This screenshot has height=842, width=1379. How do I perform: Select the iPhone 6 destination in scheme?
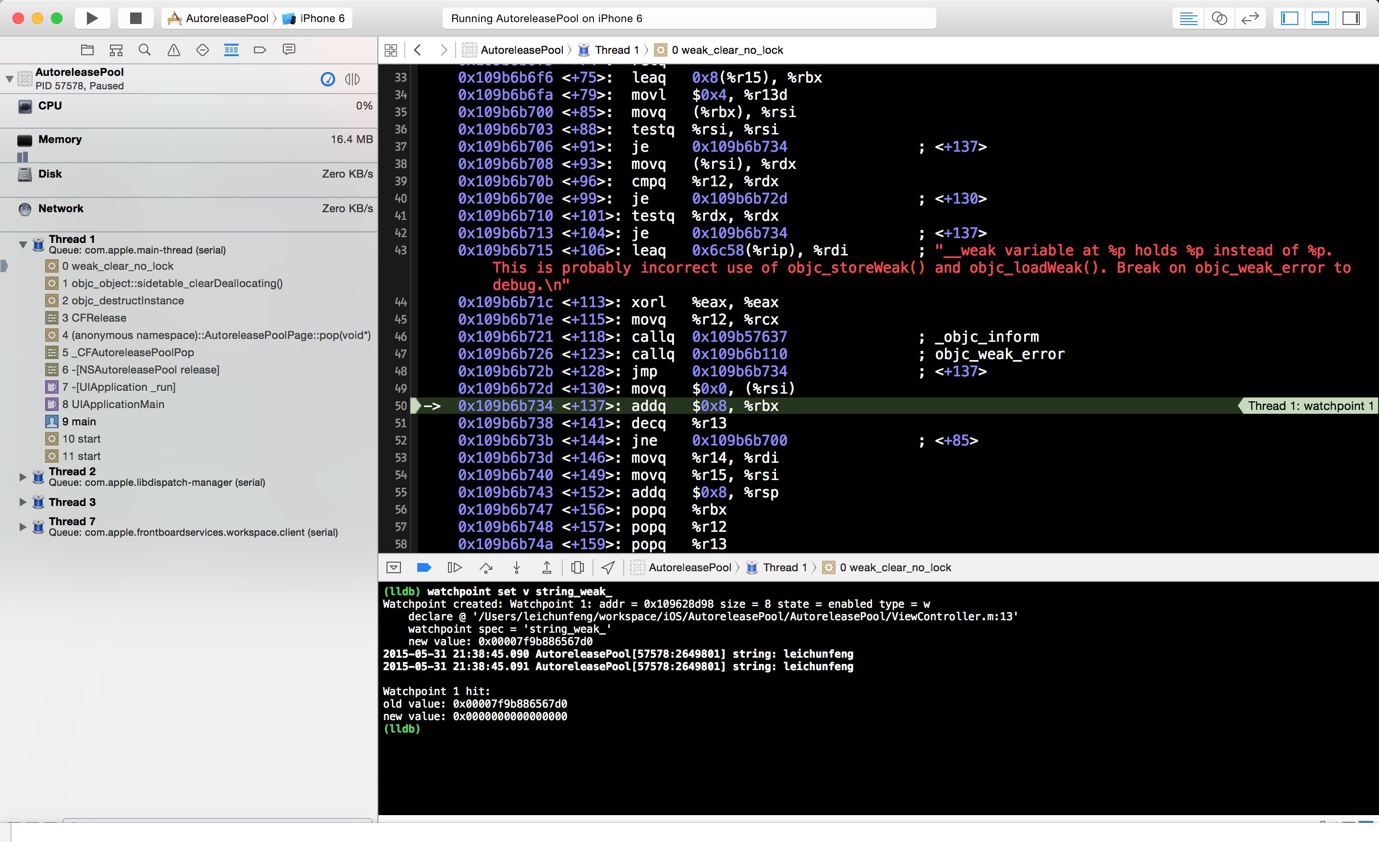(321, 18)
